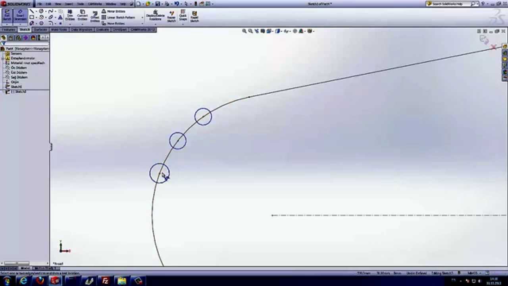Open Display/Delete Relations tool

[x=155, y=15]
